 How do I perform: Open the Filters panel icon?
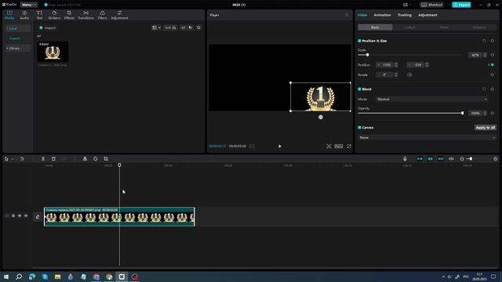[x=103, y=15]
